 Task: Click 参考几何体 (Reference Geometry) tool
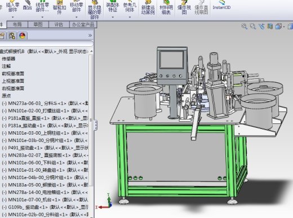[130, 7]
